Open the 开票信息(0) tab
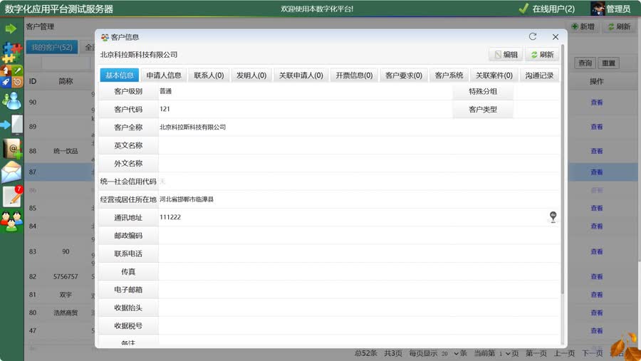Image resolution: width=641 pixels, height=361 pixels. click(354, 75)
